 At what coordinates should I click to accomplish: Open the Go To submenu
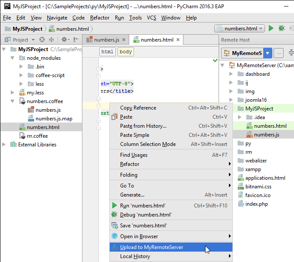click(x=171, y=186)
